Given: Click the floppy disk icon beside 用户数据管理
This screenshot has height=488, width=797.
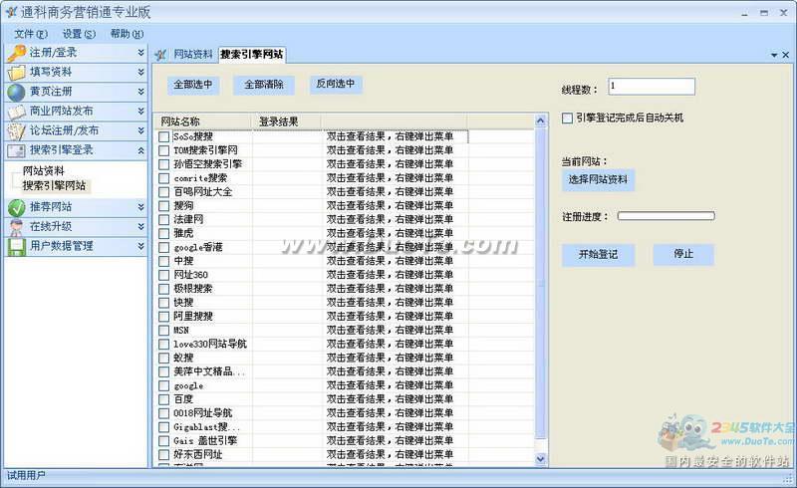Looking at the screenshot, I should pyautogui.click(x=16, y=247).
